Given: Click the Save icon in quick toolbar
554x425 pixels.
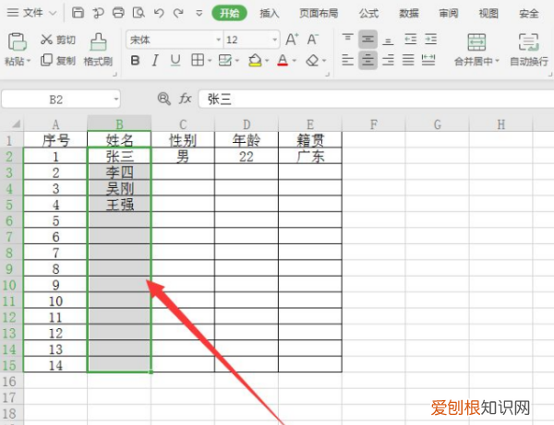Looking at the screenshot, I should pos(78,13).
